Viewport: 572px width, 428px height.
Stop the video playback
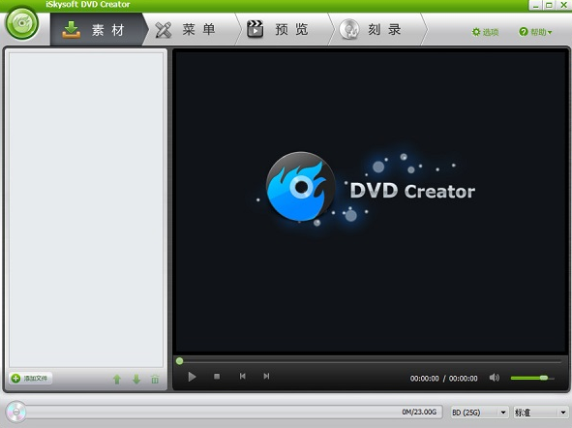click(217, 376)
